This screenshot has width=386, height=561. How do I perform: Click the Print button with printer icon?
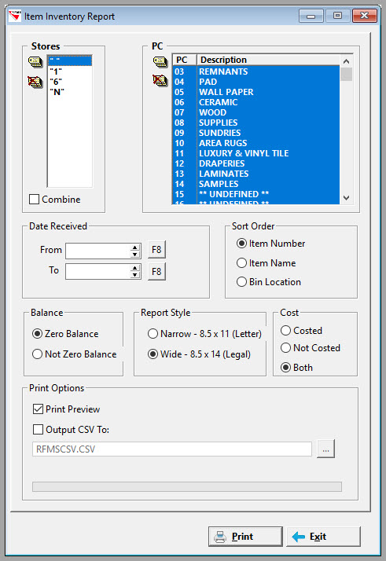(x=245, y=537)
